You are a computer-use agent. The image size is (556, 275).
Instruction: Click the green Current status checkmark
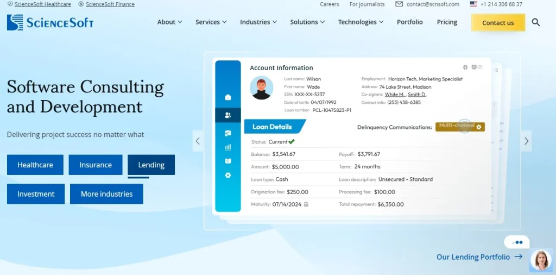pyautogui.click(x=292, y=142)
